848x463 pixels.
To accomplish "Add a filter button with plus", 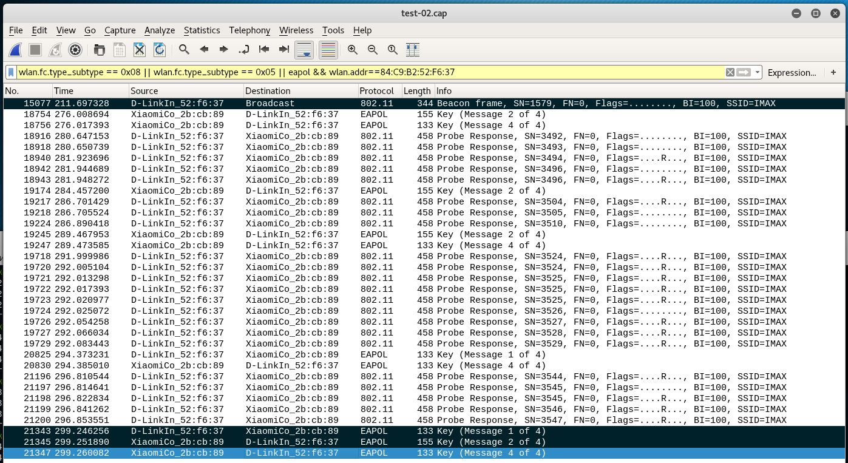I will coord(833,72).
